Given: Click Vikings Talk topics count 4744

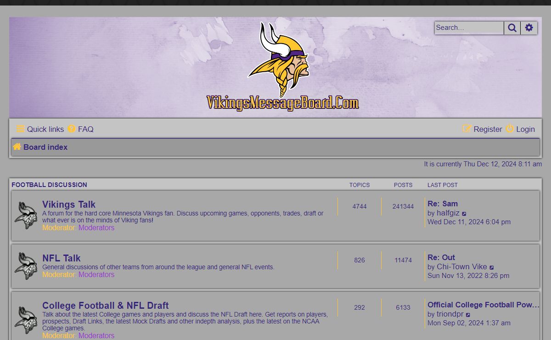Looking at the screenshot, I should coord(360,207).
